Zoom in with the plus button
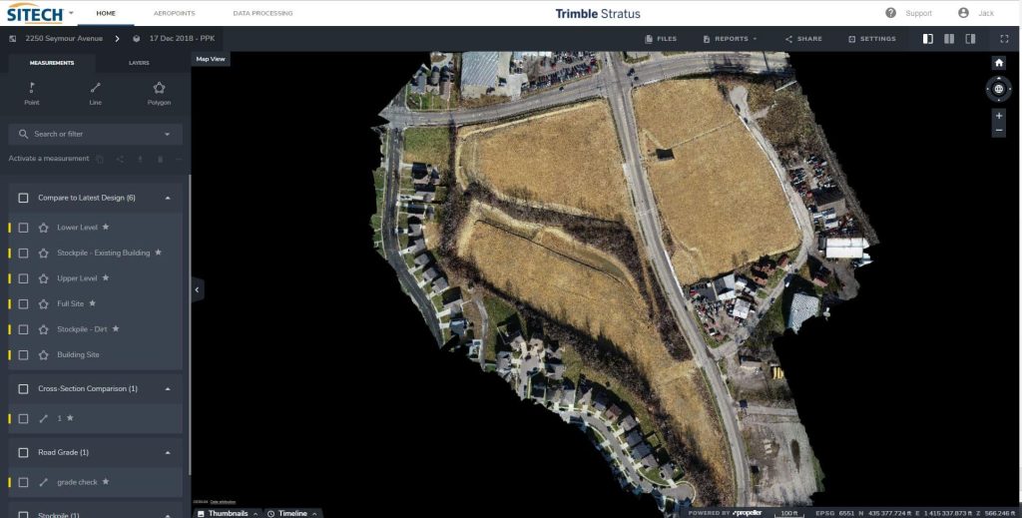This screenshot has height=518, width=1022. coord(999,116)
